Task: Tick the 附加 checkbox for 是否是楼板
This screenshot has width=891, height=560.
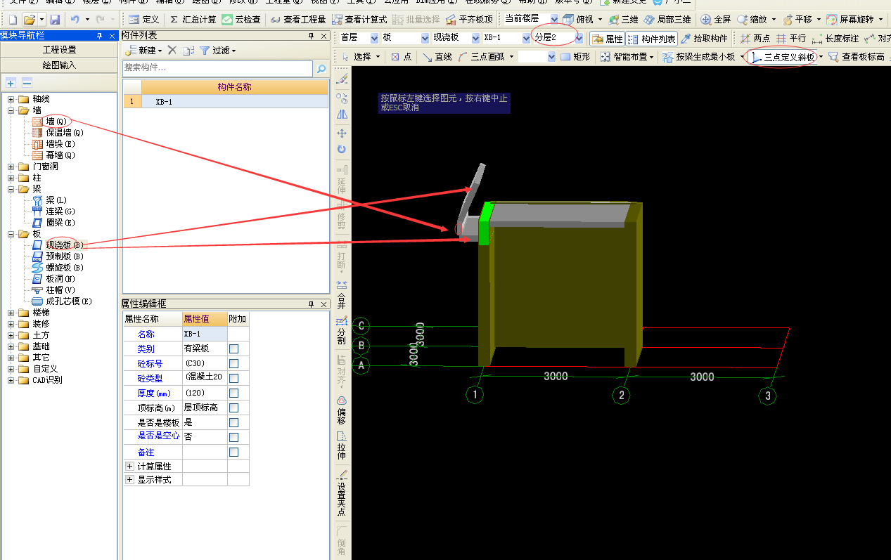Action: (234, 422)
